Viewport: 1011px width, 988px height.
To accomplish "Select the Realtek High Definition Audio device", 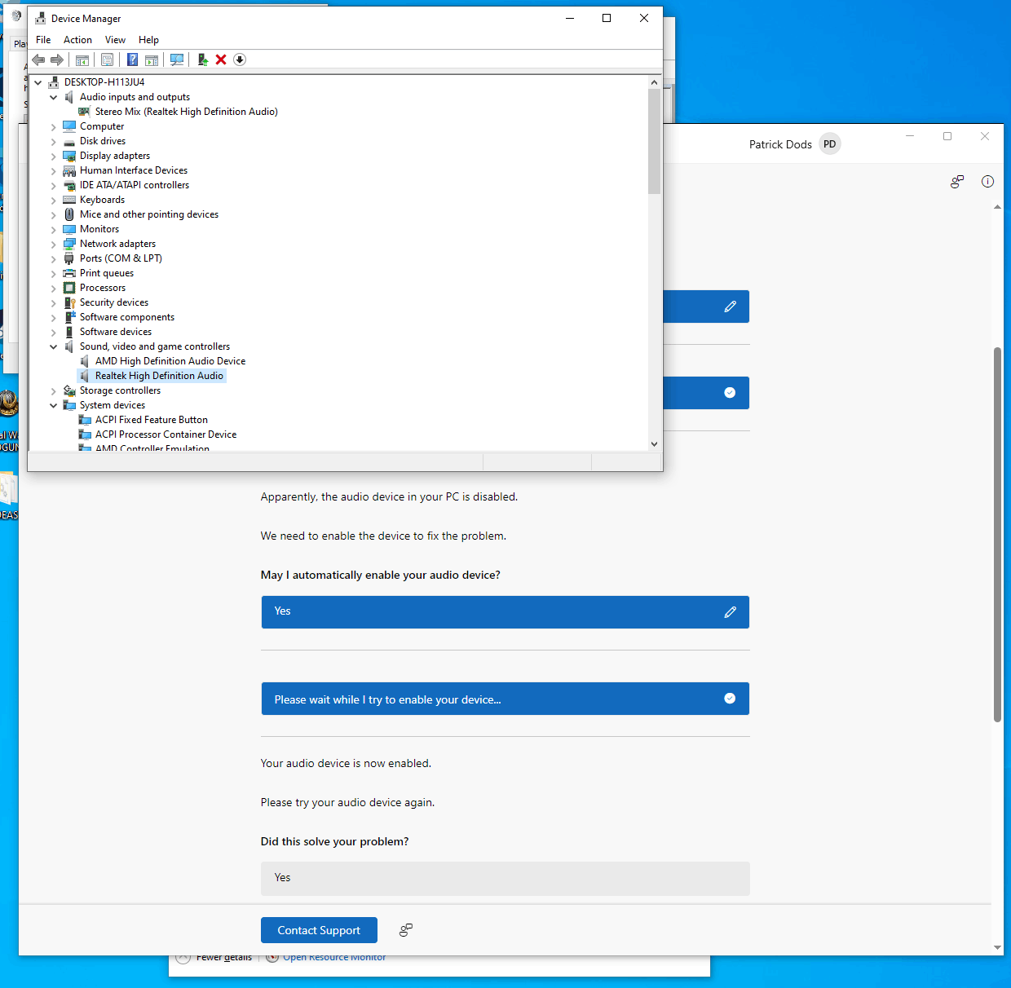I will [159, 376].
